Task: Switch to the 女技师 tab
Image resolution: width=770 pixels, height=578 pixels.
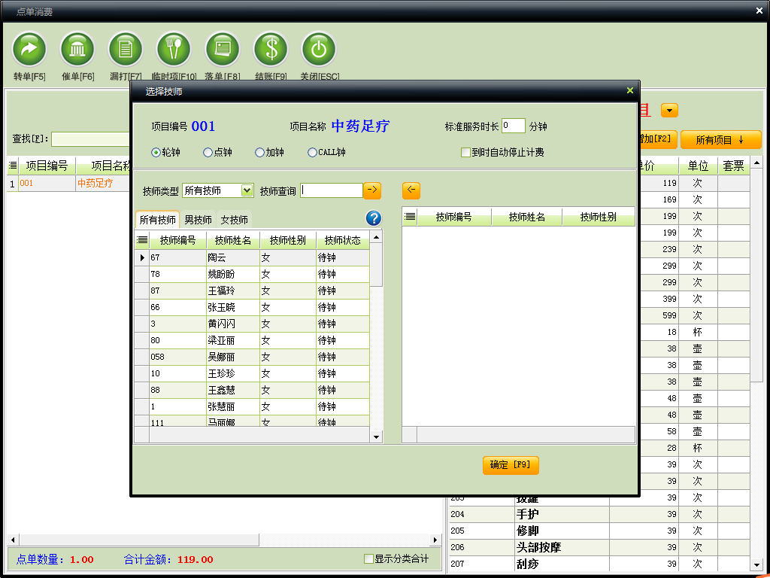Action: (x=235, y=220)
